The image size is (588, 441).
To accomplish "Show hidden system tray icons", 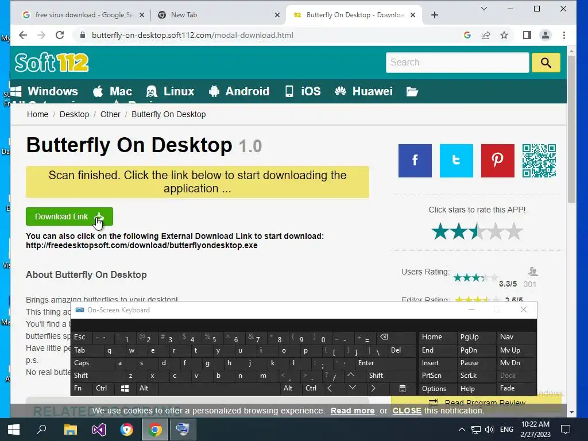I will tap(462, 430).
